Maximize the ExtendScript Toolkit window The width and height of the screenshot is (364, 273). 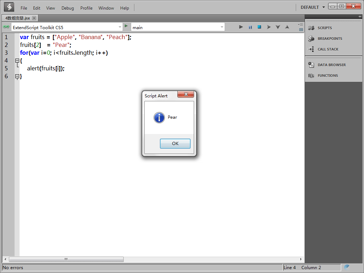(342, 6)
